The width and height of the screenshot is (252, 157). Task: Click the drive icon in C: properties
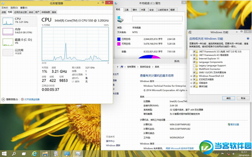click(120, 19)
